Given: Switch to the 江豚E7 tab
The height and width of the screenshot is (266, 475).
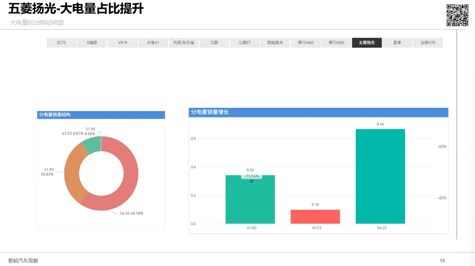Looking at the screenshot, I should 245,43.
